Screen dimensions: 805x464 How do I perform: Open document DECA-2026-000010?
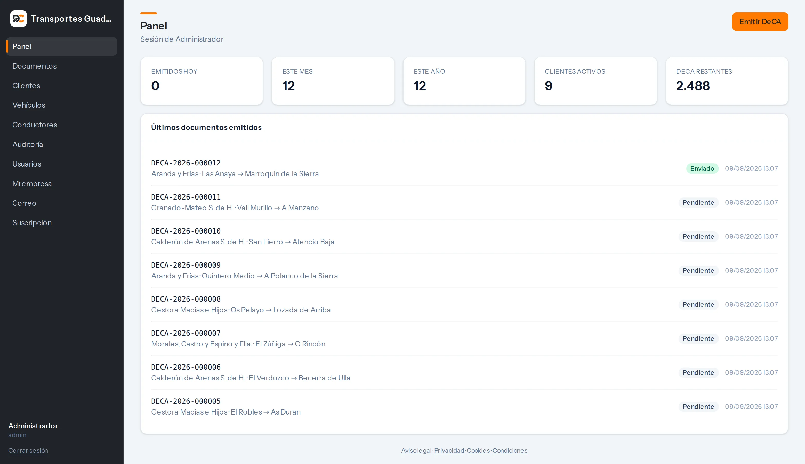click(x=186, y=231)
